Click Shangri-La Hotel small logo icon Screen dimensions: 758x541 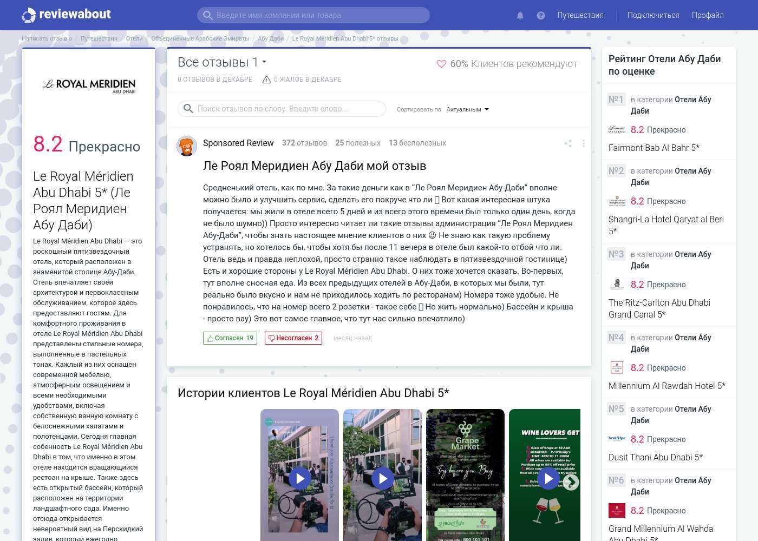(x=617, y=201)
